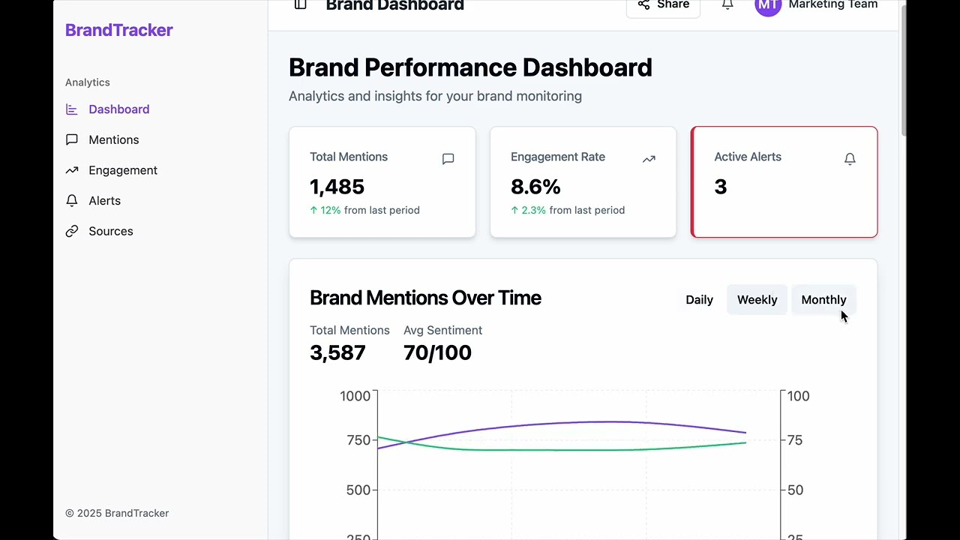This screenshot has height=540, width=960.
Task: Click the MT user avatar
Action: (x=768, y=5)
